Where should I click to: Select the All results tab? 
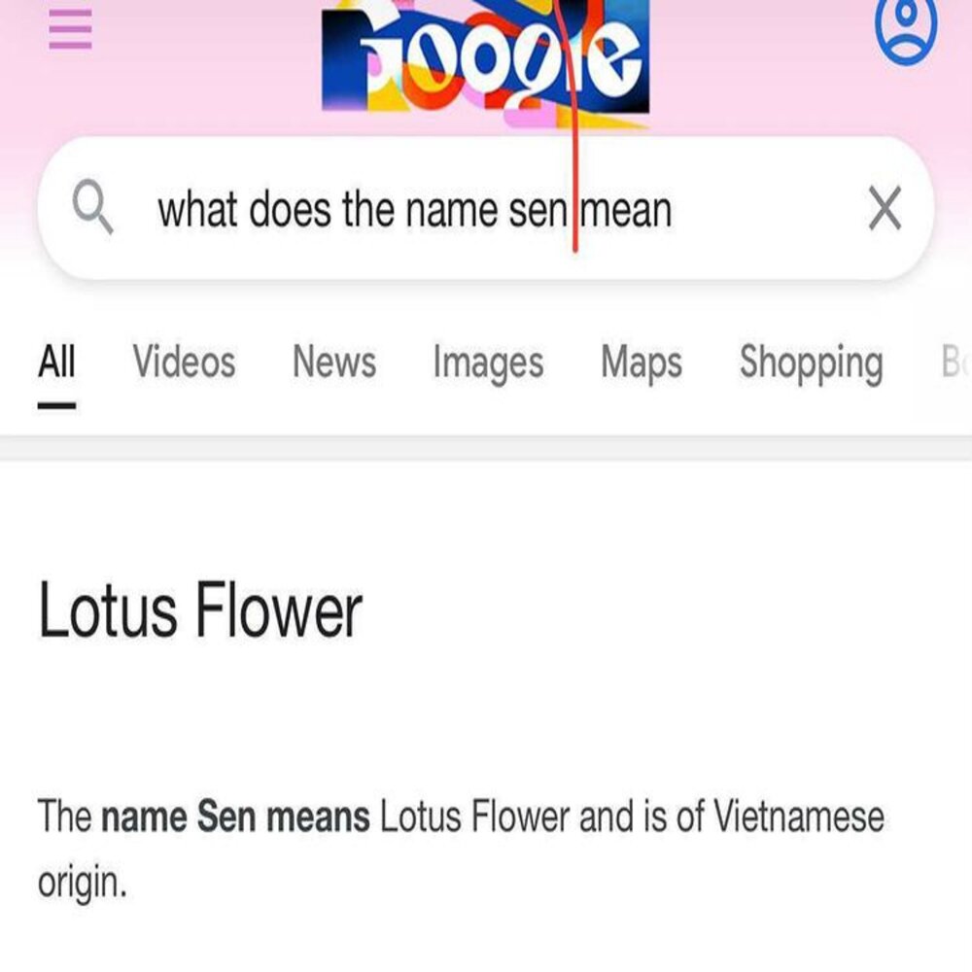tap(56, 363)
